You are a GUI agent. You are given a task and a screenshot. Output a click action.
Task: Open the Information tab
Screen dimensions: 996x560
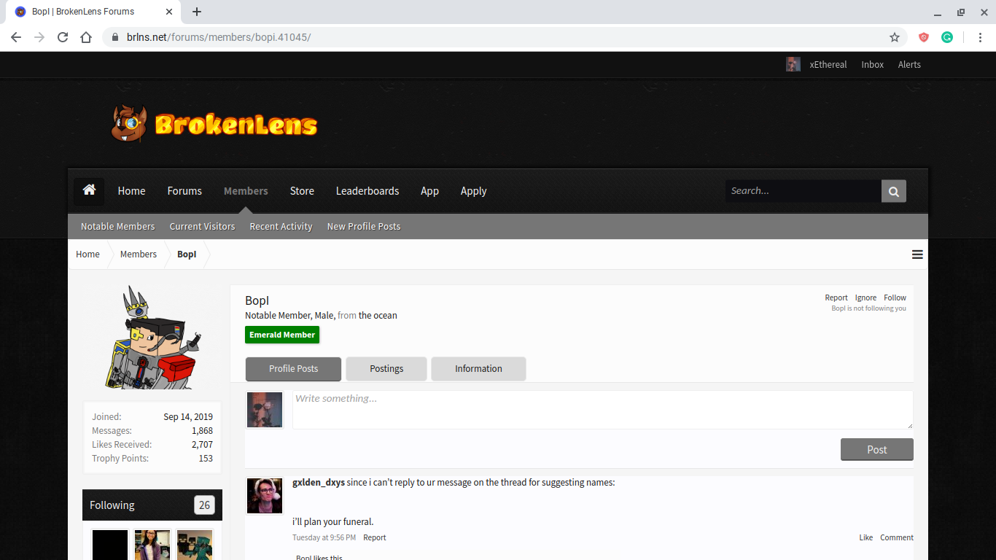[x=478, y=369]
